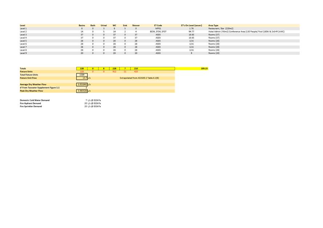Click the "ET's On Level (sewer)" header
The height and width of the screenshot is (228, 323).
191,25
